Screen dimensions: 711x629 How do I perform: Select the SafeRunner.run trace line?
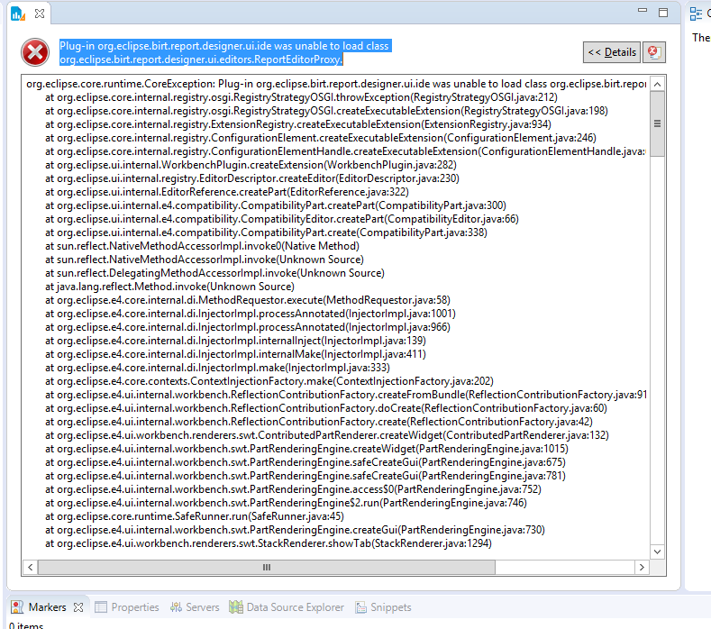(x=194, y=516)
